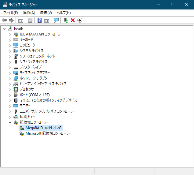This screenshot has width=194, height=175.
Task: Click the icon beside ソフトウェア コンポーネント
Action: (x=16, y=56)
